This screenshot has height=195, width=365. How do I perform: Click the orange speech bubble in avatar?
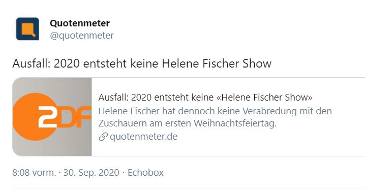[x=28, y=29]
